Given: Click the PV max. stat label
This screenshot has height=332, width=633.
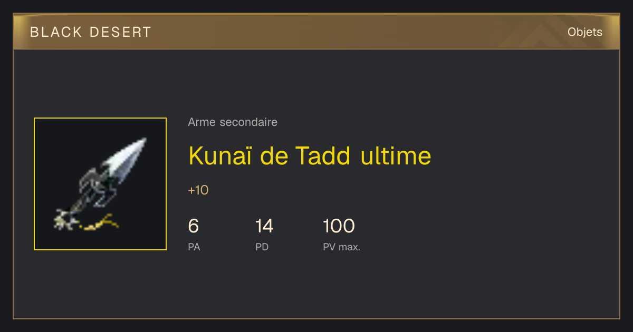Looking at the screenshot, I should [x=342, y=247].
